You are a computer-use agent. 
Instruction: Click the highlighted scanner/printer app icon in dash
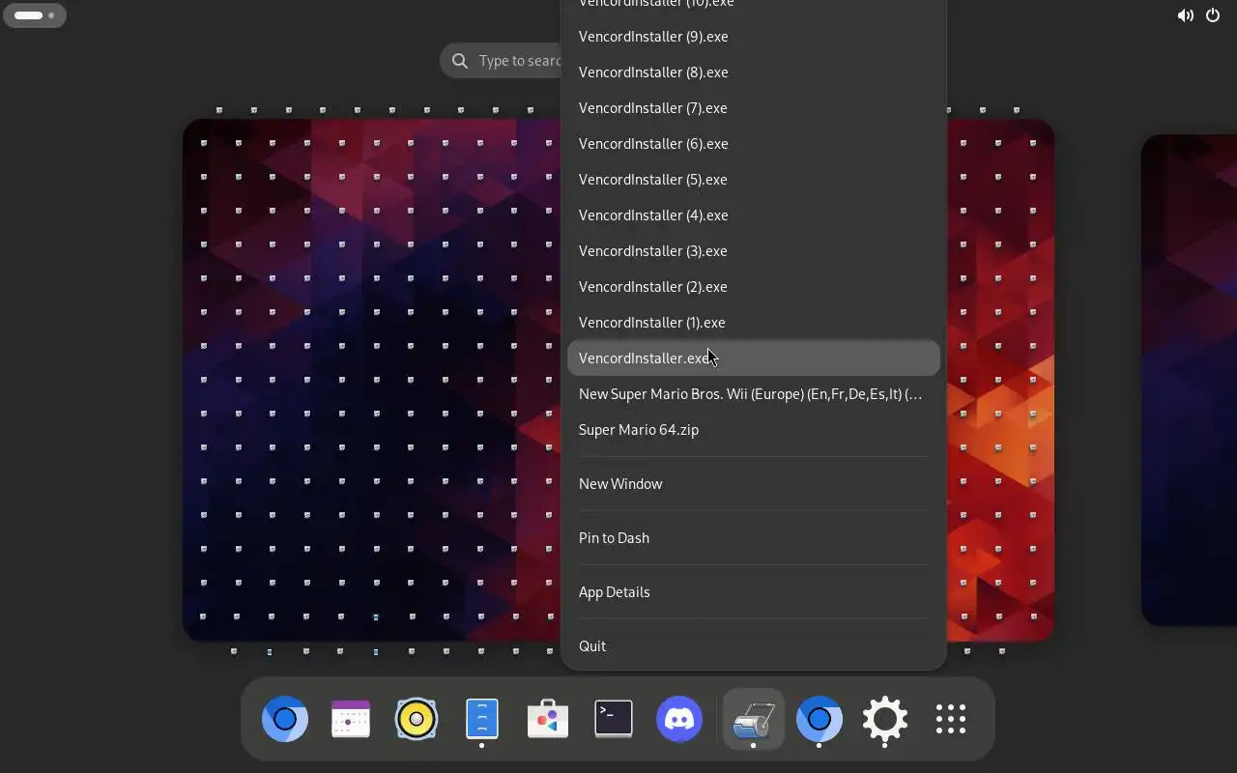click(753, 719)
